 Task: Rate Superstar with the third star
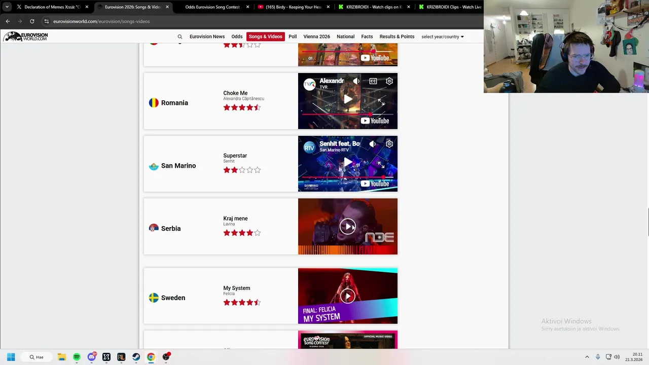point(242,170)
